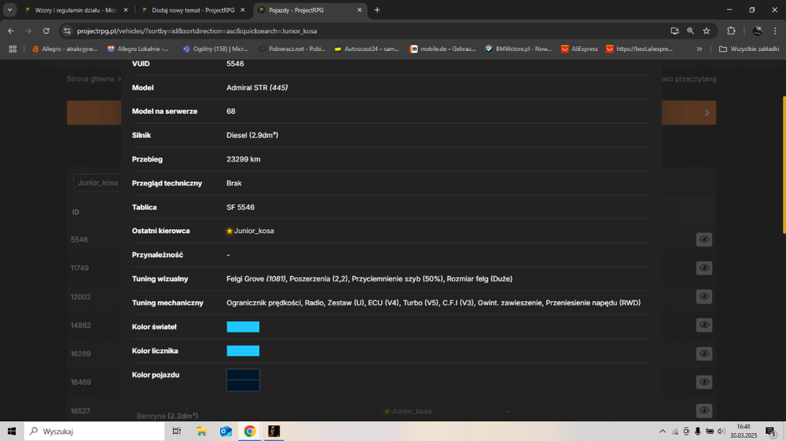The height and width of the screenshot is (441, 786).
Task: Open Outlook from the taskbar
Action: pyautogui.click(x=226, y=431)
